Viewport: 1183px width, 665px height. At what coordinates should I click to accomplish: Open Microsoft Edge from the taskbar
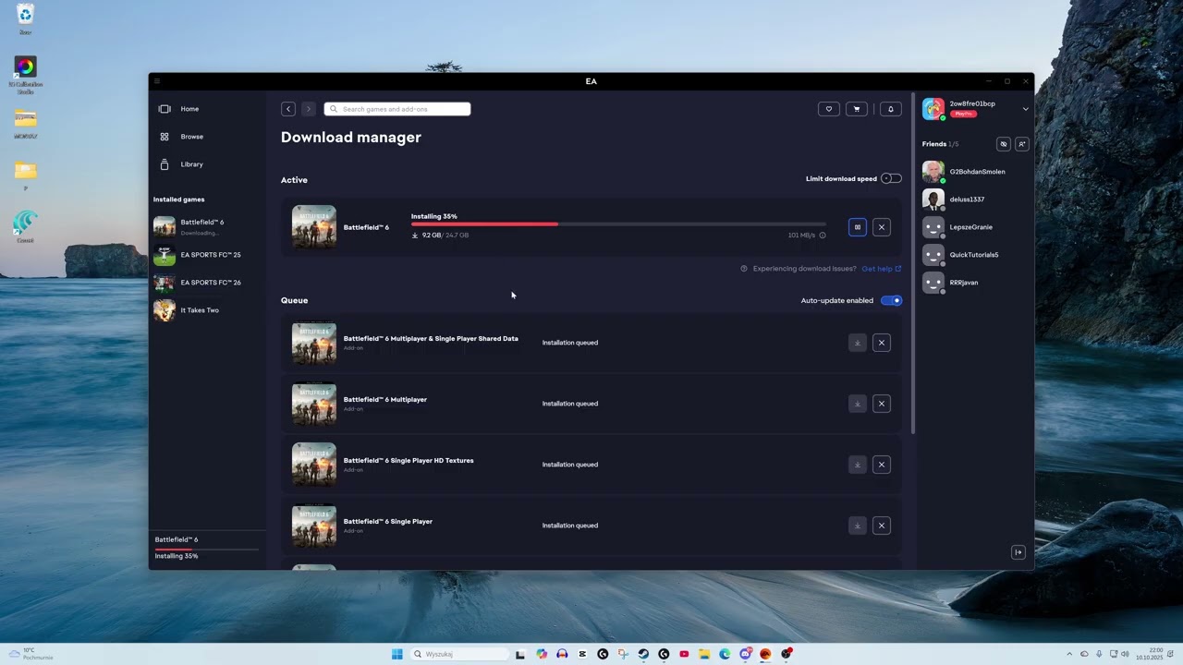725,654
